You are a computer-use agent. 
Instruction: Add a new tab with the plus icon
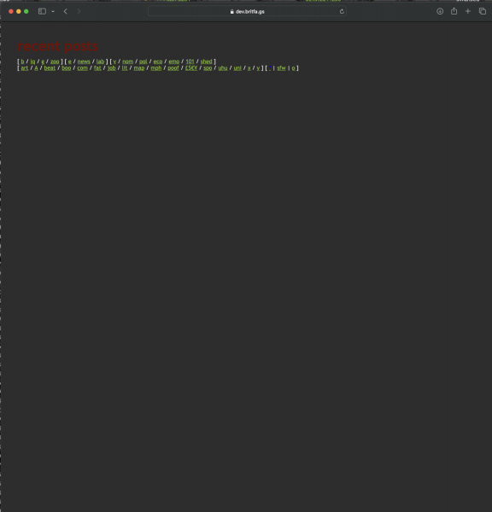(468, 11)
